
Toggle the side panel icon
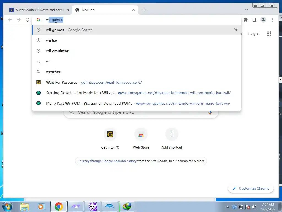click(x=254, y=20)
